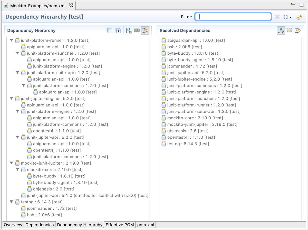
Task: Close the Mockito-Examples/pom.xml editor tab
Action: [71, 5]
